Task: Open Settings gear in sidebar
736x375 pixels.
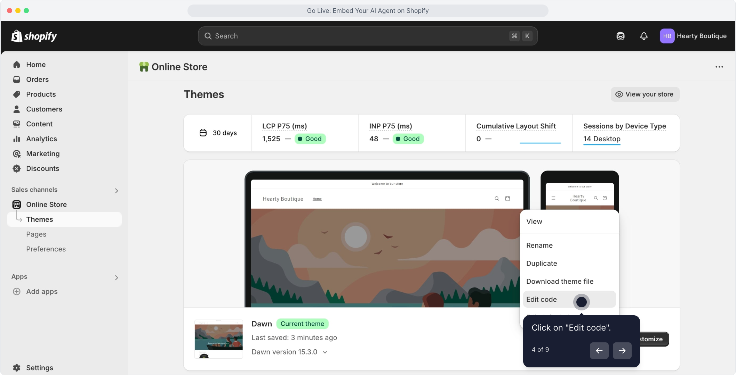Action: [x=17, y=368]
